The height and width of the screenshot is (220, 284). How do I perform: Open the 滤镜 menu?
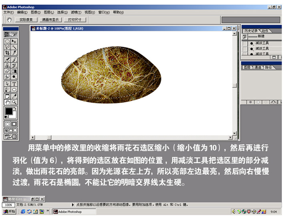[x=76, y=12]
